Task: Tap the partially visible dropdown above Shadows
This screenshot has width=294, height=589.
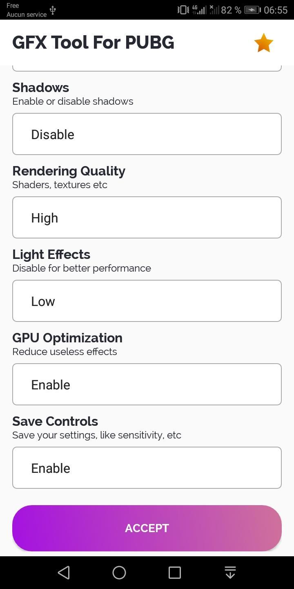Action: point(147,68)
